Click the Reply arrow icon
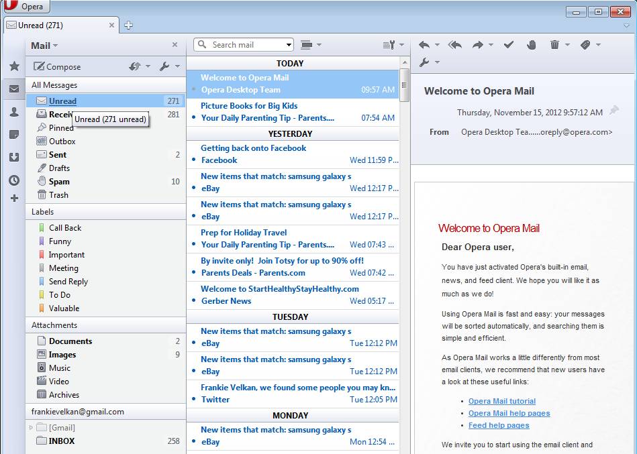Screen dimensions: 637x454 pos(424,45)
